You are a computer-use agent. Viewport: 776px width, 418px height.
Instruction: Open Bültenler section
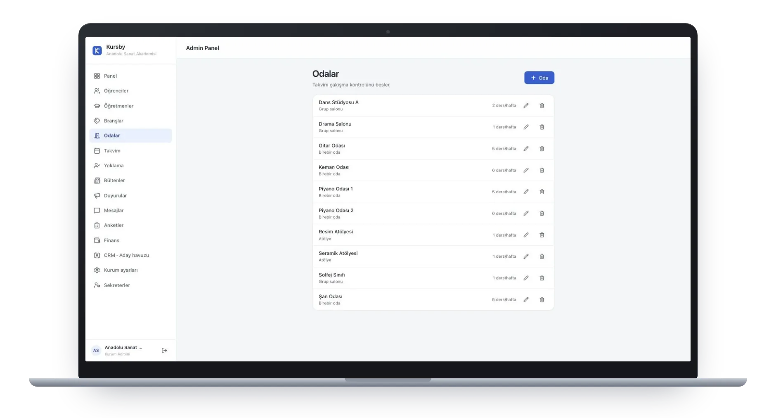point(130,180)
